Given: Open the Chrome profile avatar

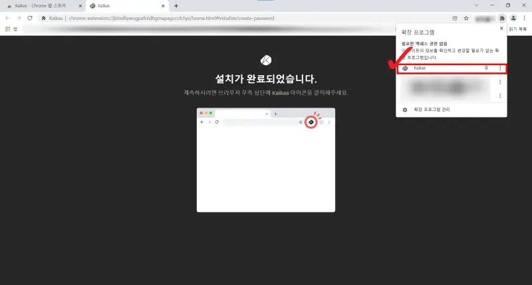Looking at the screenshot, I should coord(513,19).
